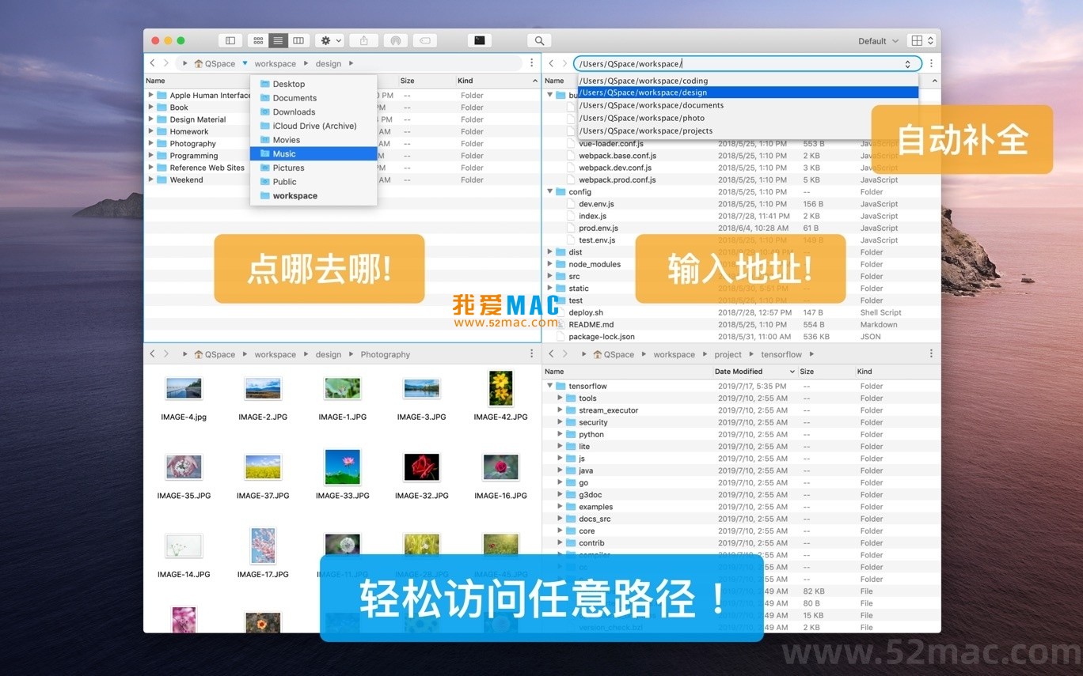Open the IMAGE-33.JPG thumbnail
Image resolution: width=1083 pixels, height=676 pixels.
point(342,466)
